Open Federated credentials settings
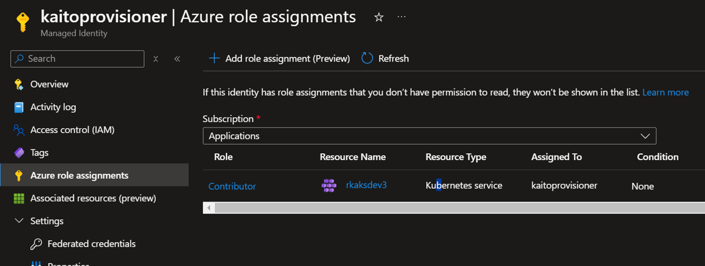Screen dimensions: 705x266 pos(91,244)
